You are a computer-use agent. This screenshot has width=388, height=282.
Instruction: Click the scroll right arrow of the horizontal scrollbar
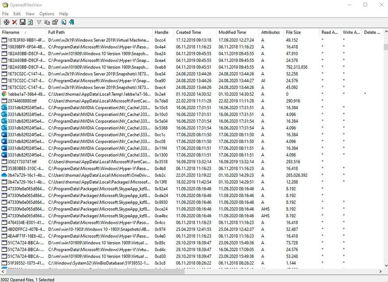point(381,272)
